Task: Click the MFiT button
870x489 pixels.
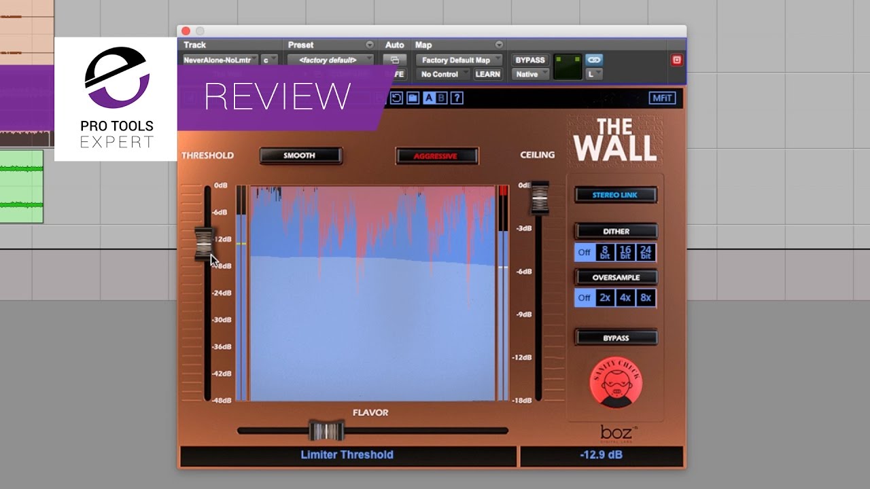Action: 662,98
